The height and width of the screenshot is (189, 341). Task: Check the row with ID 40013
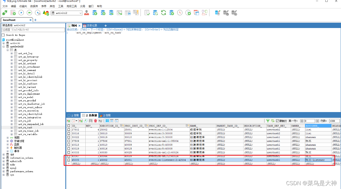click(69, 145)
